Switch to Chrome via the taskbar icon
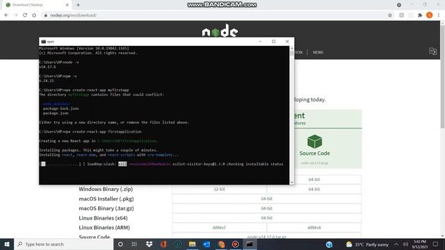 (221, 244)
